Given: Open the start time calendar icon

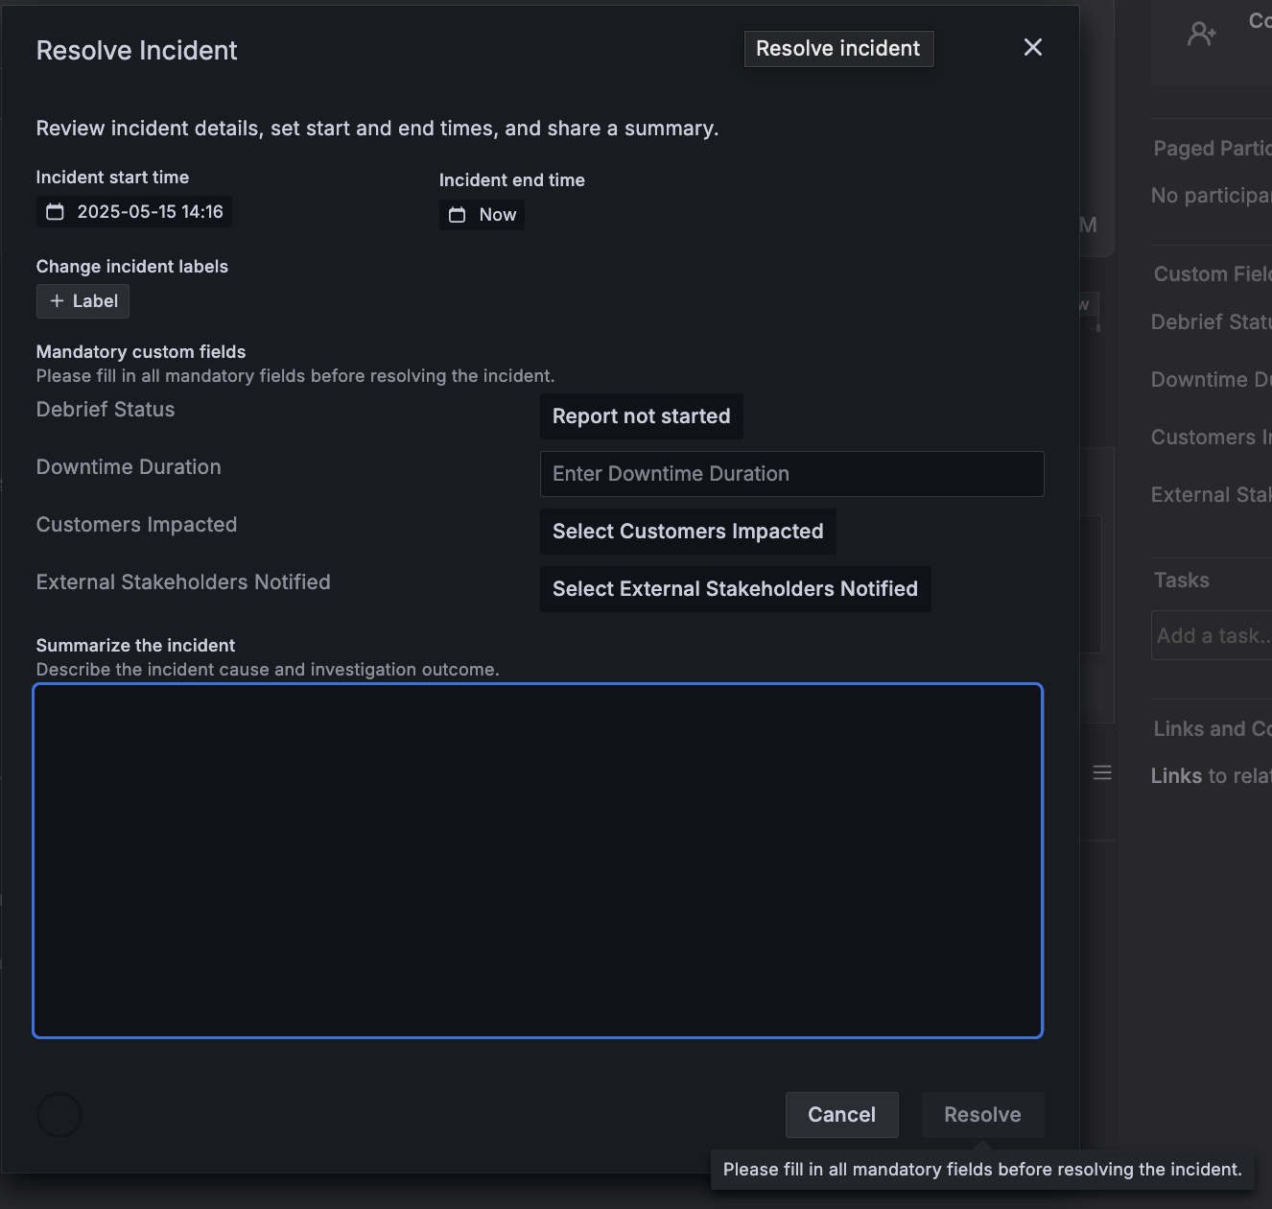Looking at the screenshot, I should click(x=55, y=211).
